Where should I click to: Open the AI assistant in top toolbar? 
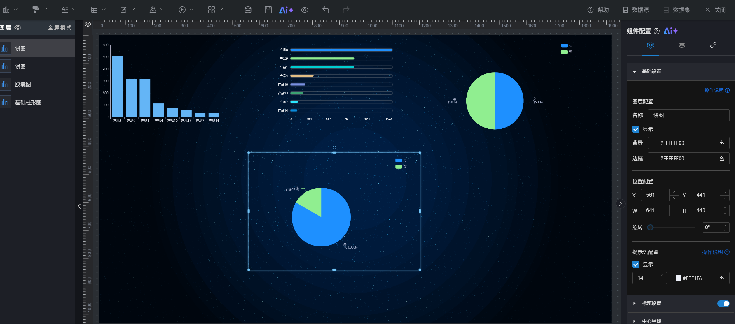click(x=286, y=10)
